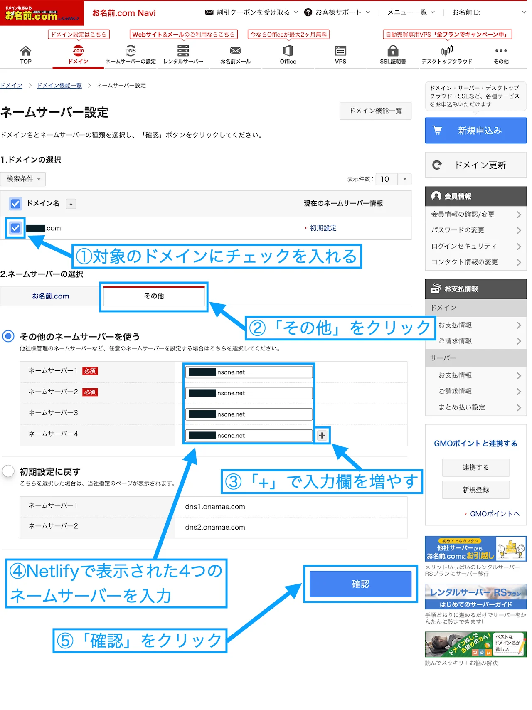Select 初期設定に戻す radio button
Screen dimensions: 532x710
(x=8, y=471)
